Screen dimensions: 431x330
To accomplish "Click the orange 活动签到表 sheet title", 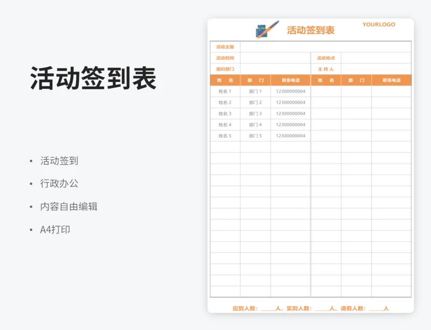I will tap(311, 30).
